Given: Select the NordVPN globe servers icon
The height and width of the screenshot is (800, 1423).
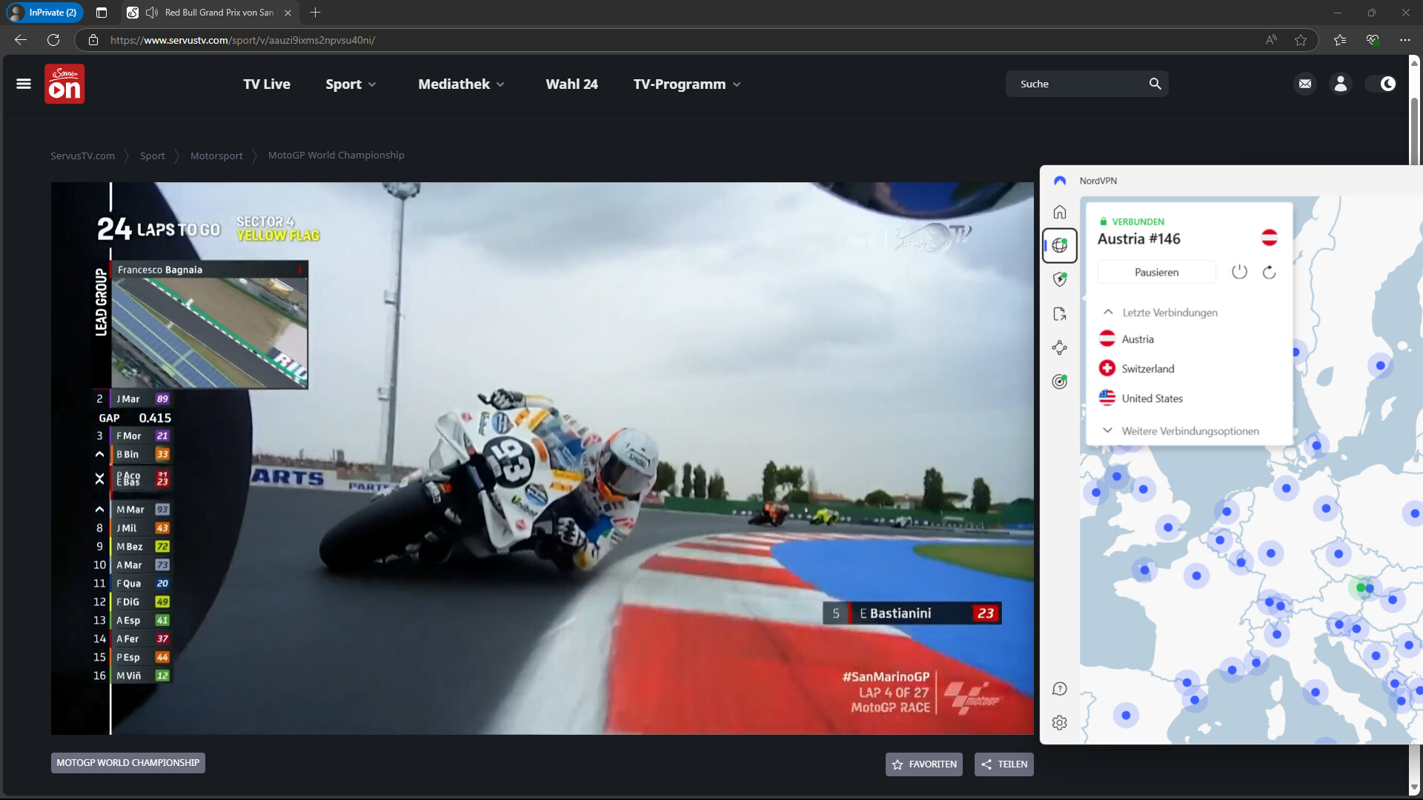Looking at the screenshot, I should point(1060,245).
